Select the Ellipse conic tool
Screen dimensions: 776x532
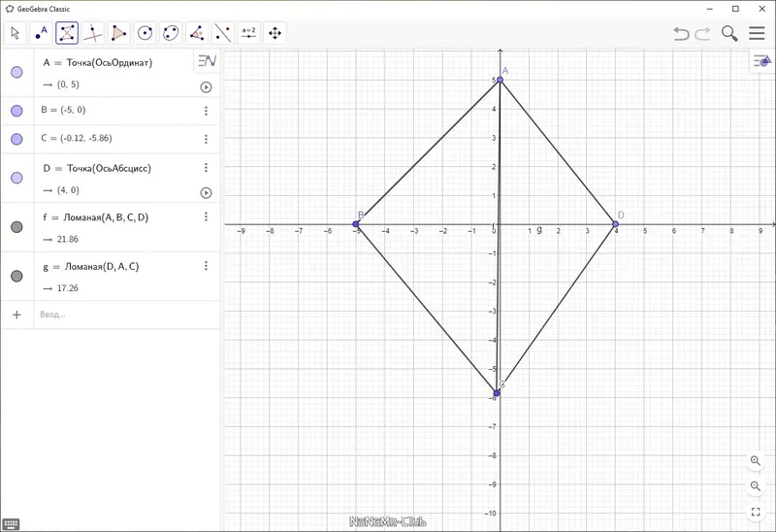coord(171,33)
